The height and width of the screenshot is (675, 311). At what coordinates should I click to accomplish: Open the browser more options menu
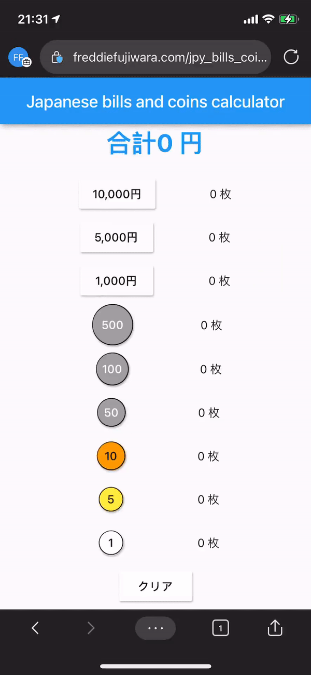[155, 628]
